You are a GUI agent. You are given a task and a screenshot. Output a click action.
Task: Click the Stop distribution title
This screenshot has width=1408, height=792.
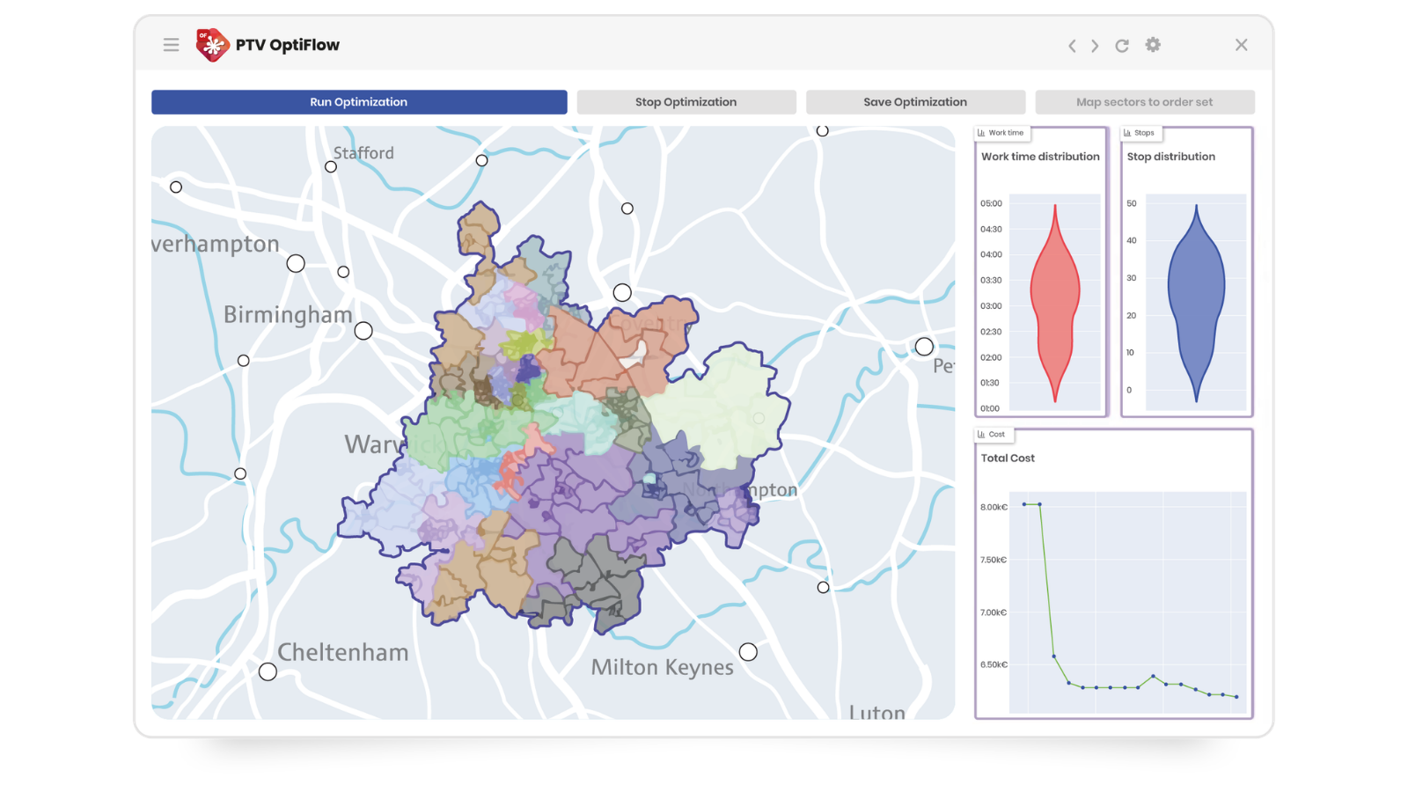point(1170,157)
